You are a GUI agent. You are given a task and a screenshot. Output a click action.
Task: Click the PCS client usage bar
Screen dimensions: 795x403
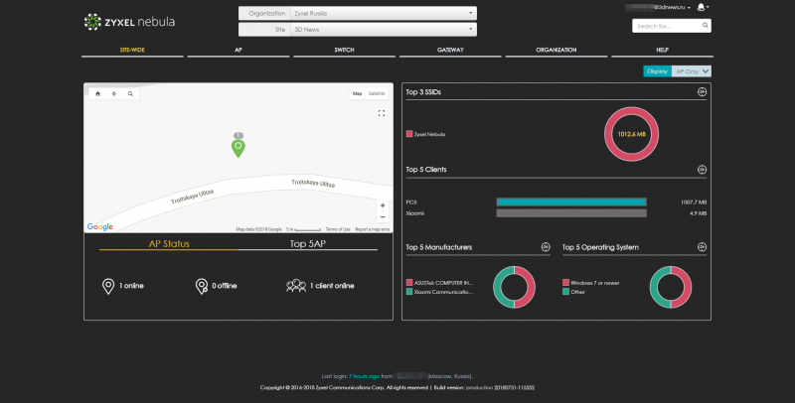[571, 202]
